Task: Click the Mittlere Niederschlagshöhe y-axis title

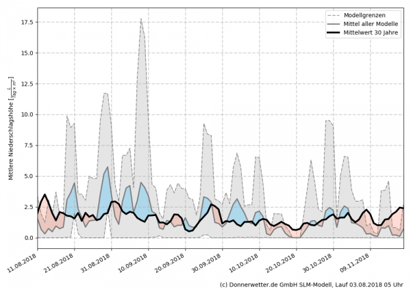Action: (10, 129)
